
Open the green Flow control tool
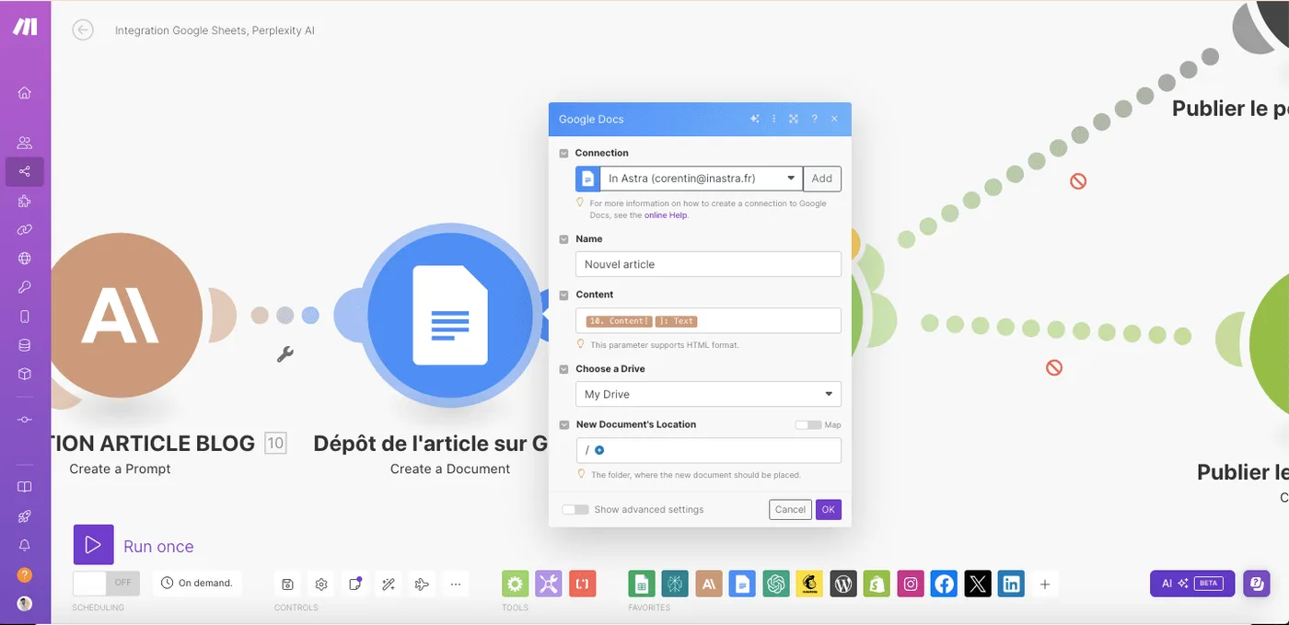tap(516, 584)
